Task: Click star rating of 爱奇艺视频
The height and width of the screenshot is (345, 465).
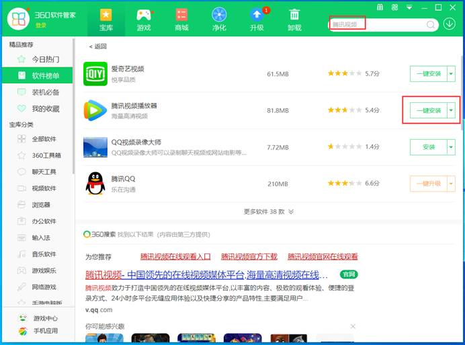Action: click(x=345, y=73)
